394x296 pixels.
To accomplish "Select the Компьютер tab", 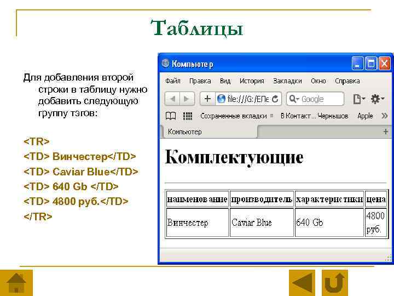I will (x=210, y=132).
